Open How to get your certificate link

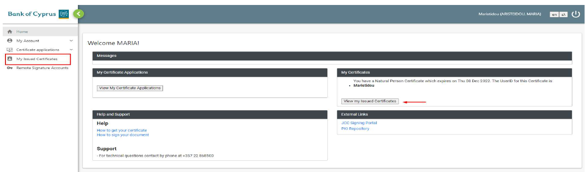pyautogui.click(x=122, y=130)
